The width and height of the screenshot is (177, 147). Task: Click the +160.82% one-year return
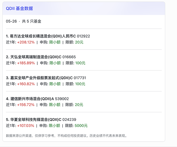26,84
